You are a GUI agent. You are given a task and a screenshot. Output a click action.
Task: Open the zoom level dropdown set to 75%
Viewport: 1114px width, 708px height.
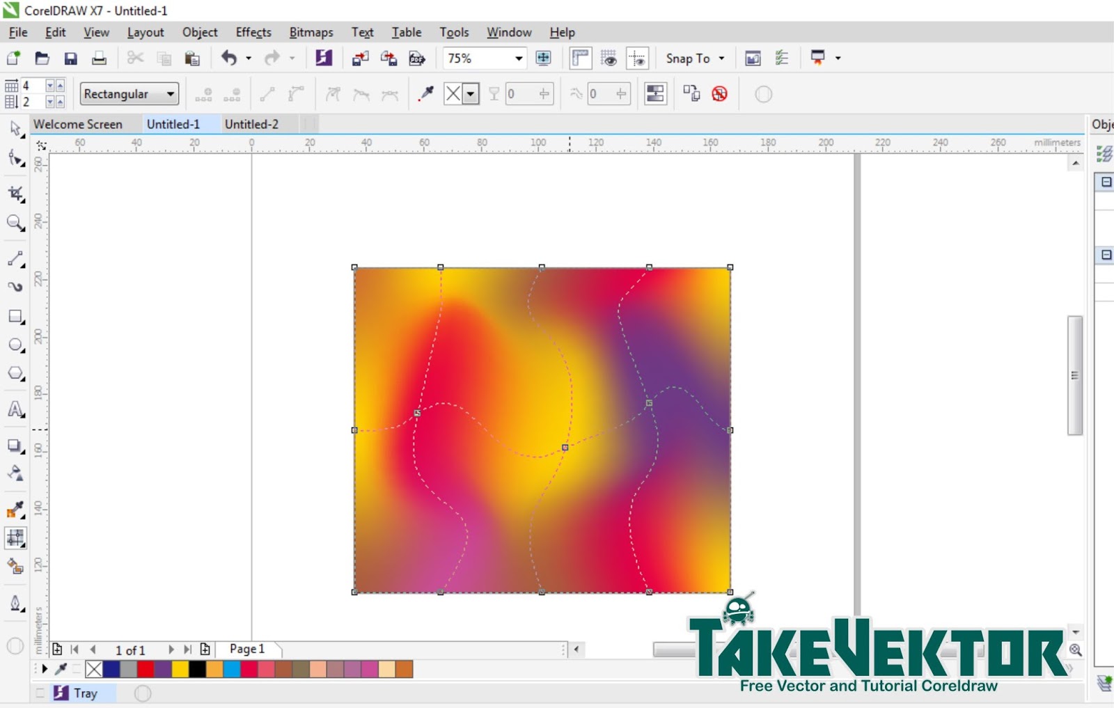(519, 58)
